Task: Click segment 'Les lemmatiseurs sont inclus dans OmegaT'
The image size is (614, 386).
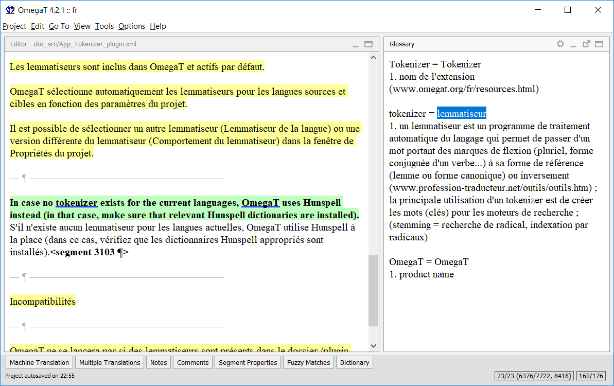Action: [x=137, y=67]
